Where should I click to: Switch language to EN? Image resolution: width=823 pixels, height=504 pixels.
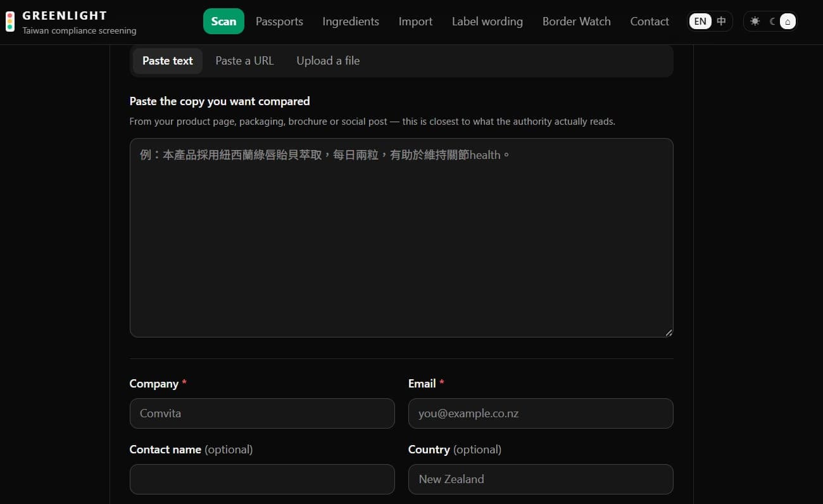700,22
